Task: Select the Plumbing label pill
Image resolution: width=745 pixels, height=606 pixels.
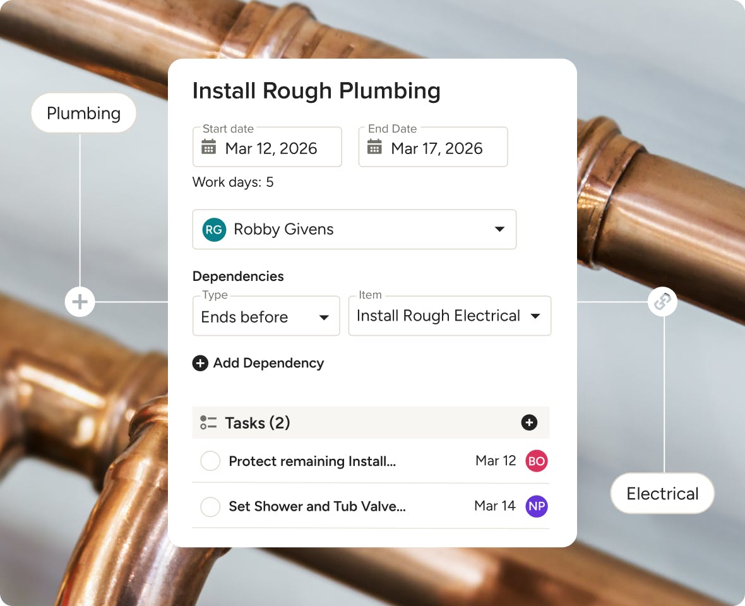Action: coord(84,114)
